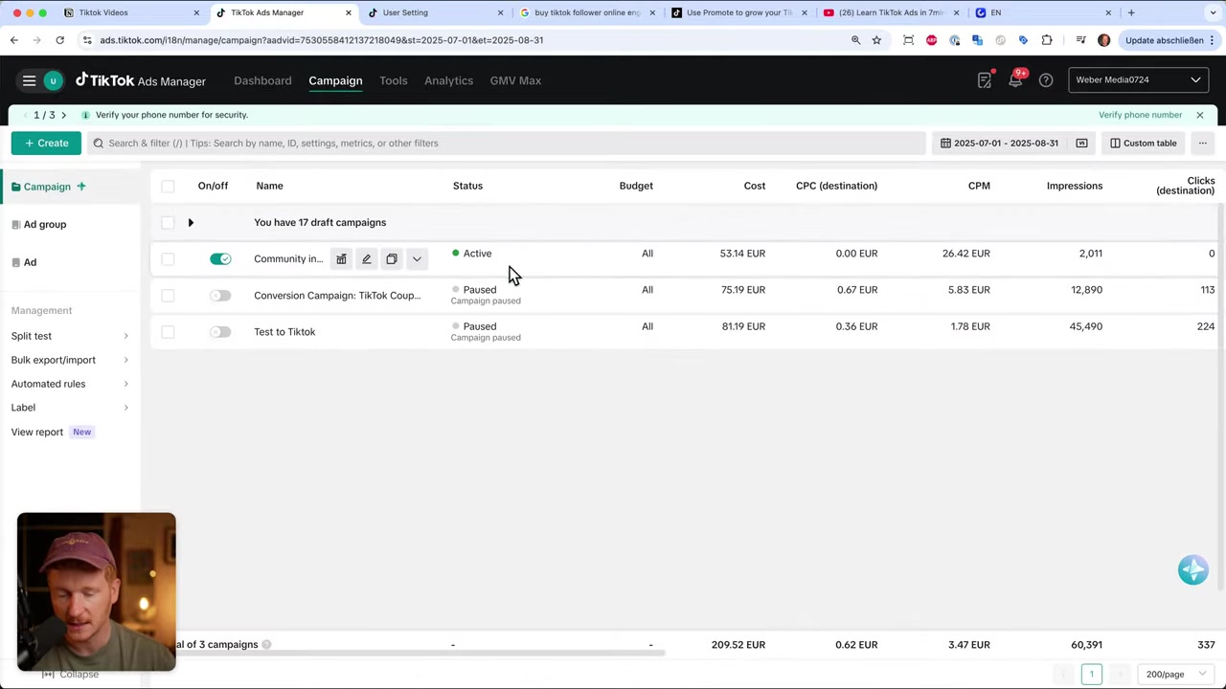The image size is (1226, 689).
Task: Open the AdBlock Plus extension
Action: pyautogui.click(x=931, y=40)
